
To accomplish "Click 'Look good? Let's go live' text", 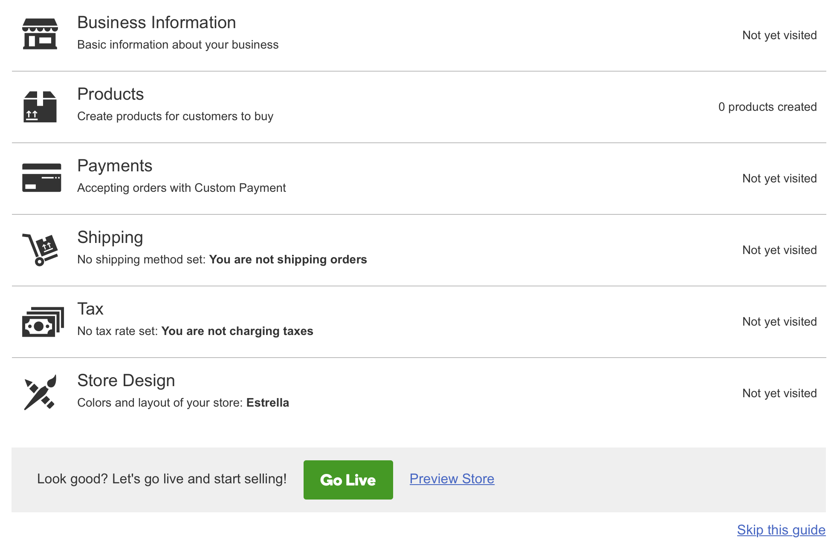I will pyautogui.click(x=162, y=479).
